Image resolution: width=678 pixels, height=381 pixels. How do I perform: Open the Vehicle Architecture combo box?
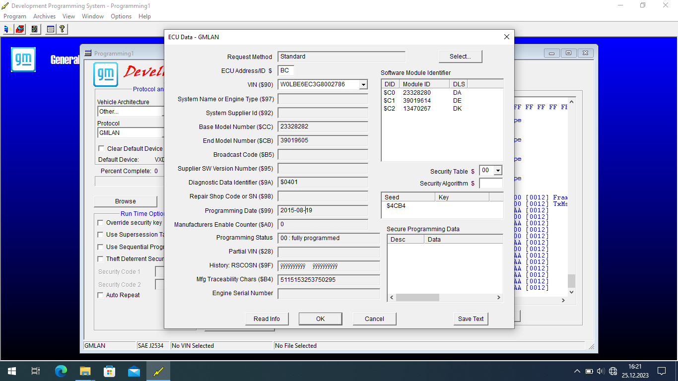(130, 112)
